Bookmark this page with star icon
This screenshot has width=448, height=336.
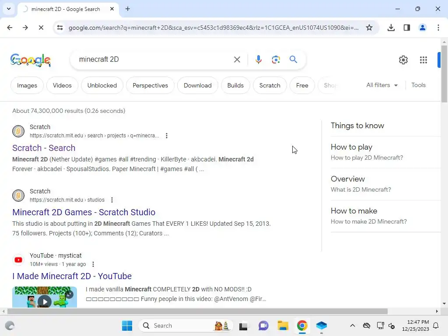[369, 28]
